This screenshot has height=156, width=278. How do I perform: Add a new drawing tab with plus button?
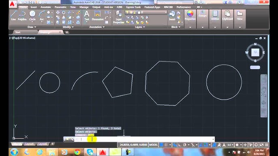click(x=67, y=32)
